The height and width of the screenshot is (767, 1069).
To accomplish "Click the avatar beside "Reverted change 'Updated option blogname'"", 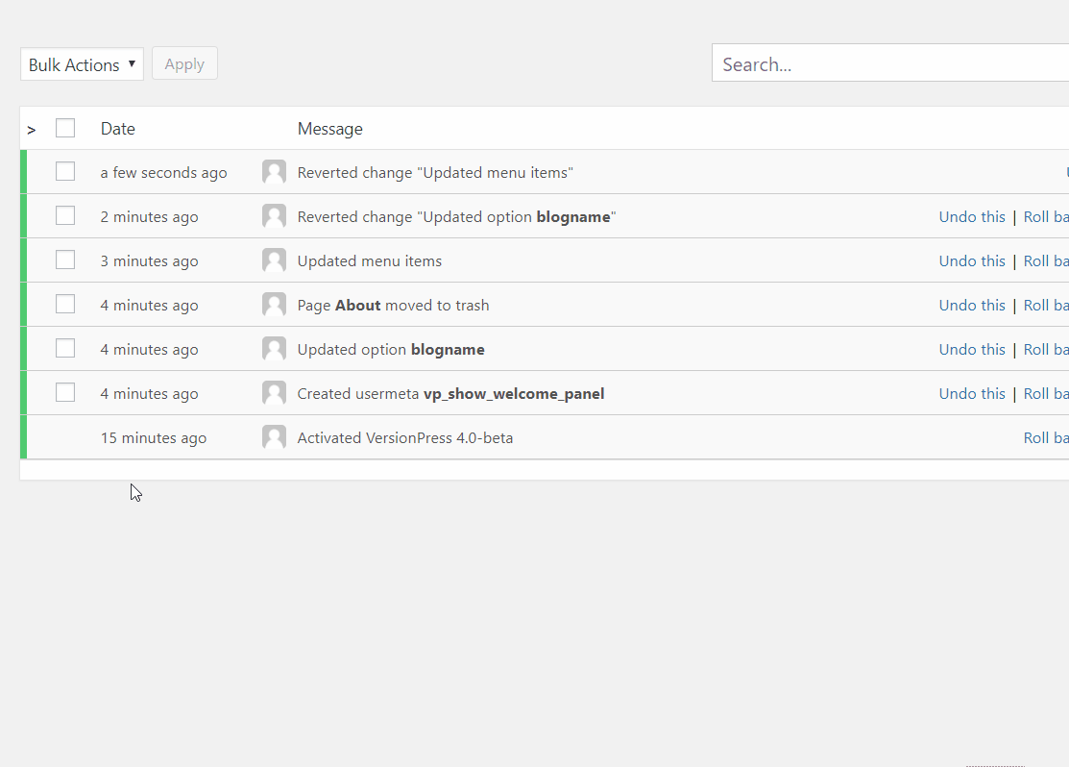I will [274, 215].
